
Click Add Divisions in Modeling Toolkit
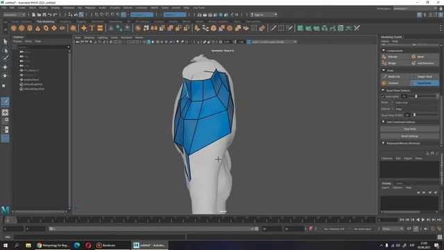[x=424, y=63]
